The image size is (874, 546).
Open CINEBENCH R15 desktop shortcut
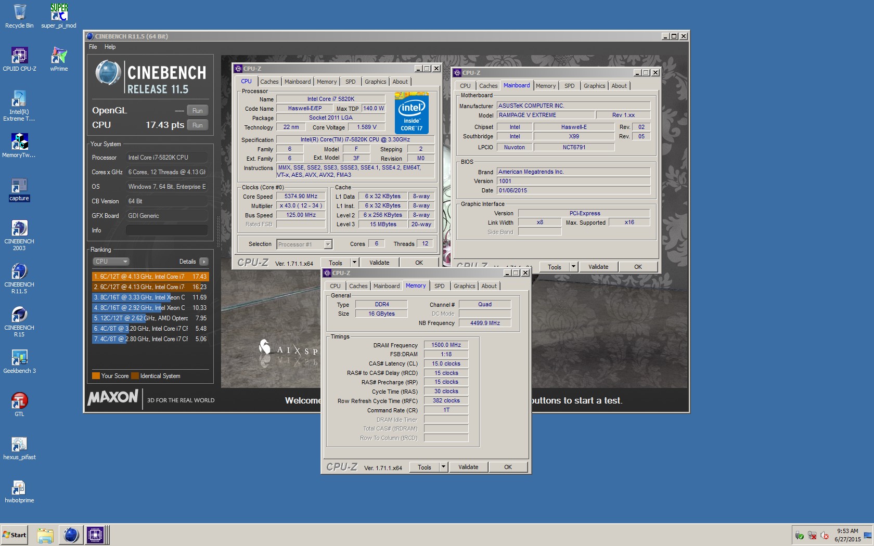click(x=19, y=321)
